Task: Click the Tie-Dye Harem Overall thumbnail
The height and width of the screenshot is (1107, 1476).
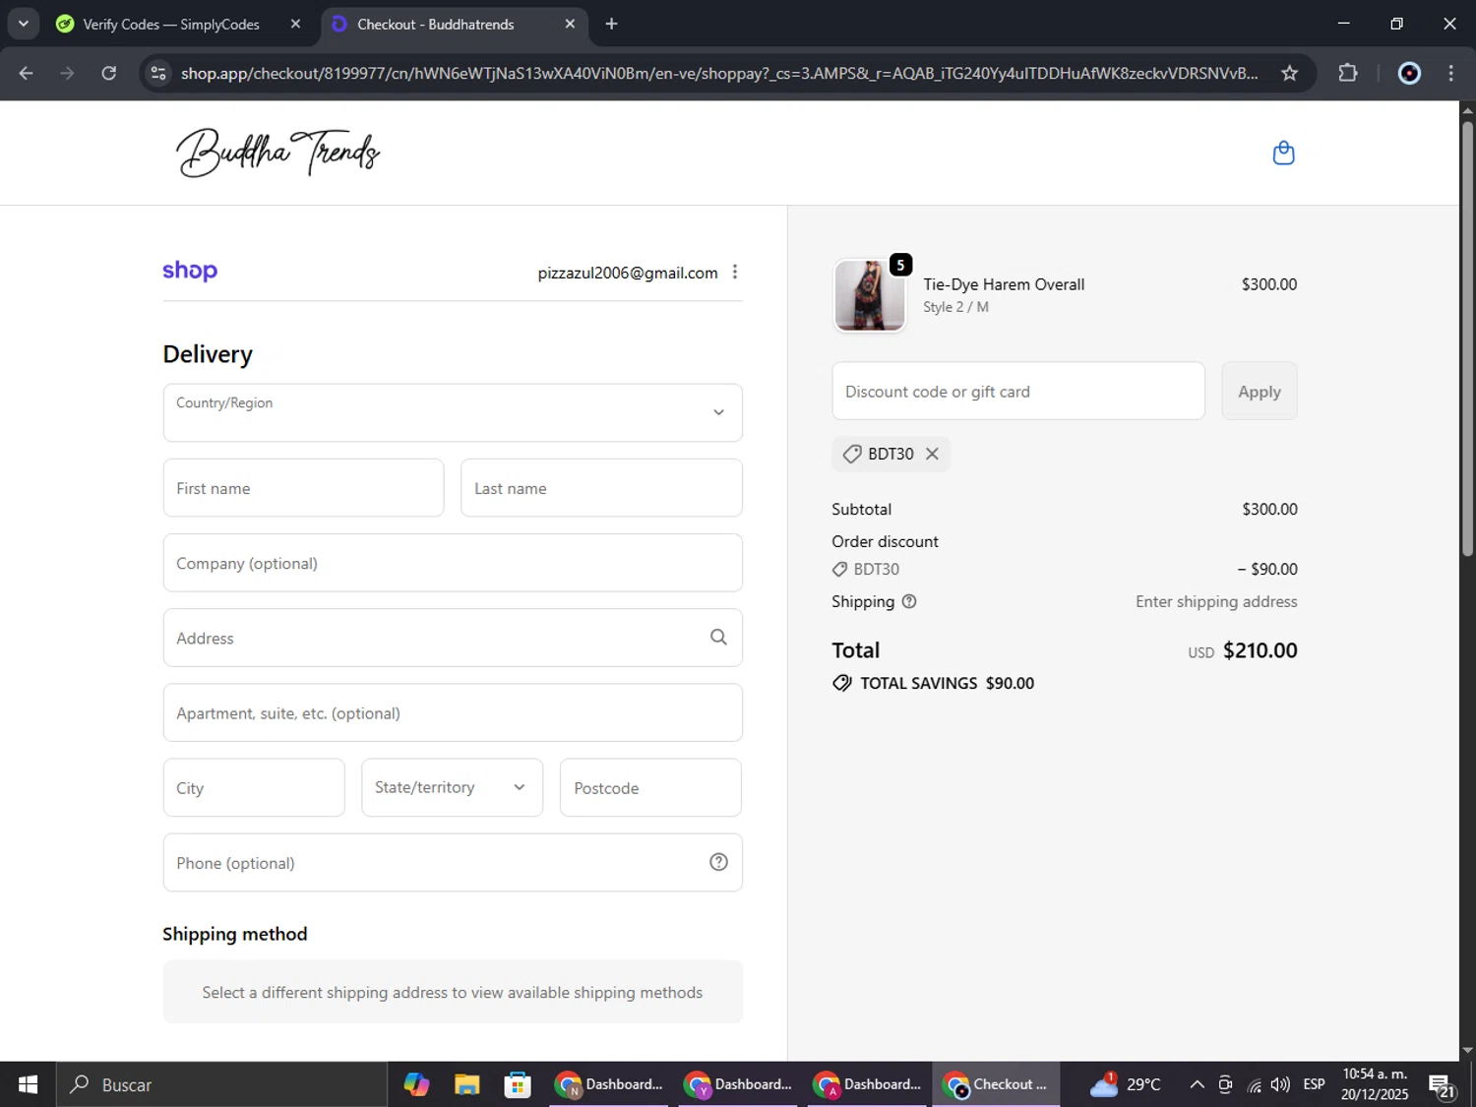Action: 870,295
